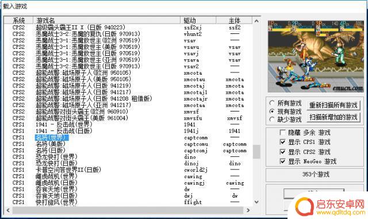Screen dimensions: 368x219
Task: Toggle the 显示 CPS1 游戏 checkbox
Action: tap(283, 142)
